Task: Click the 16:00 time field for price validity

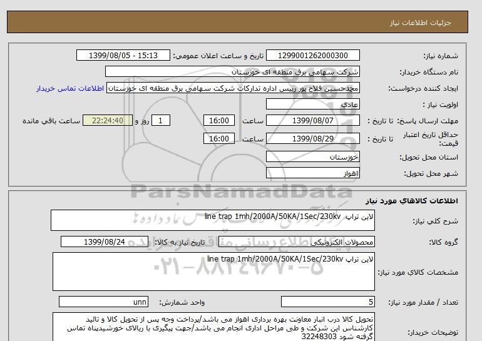Action: pos(220,139)
